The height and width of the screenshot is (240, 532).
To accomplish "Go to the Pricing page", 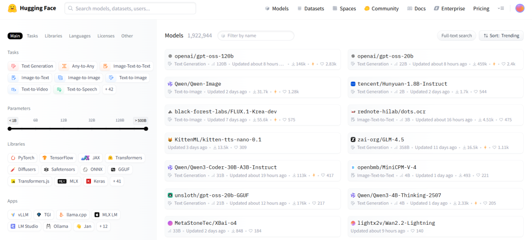I will (x=481, y=8).
